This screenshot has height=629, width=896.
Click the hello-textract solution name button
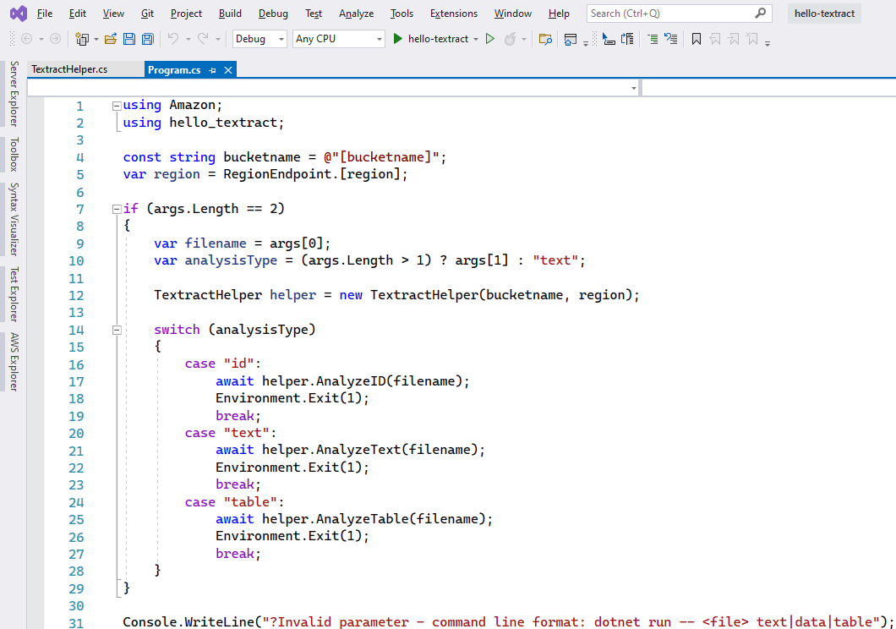coord(824,14)
